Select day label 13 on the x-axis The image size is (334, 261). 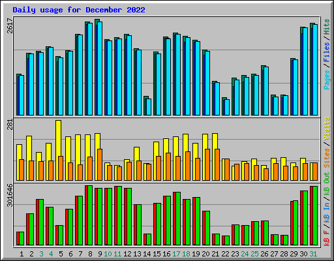pos(137,254)
